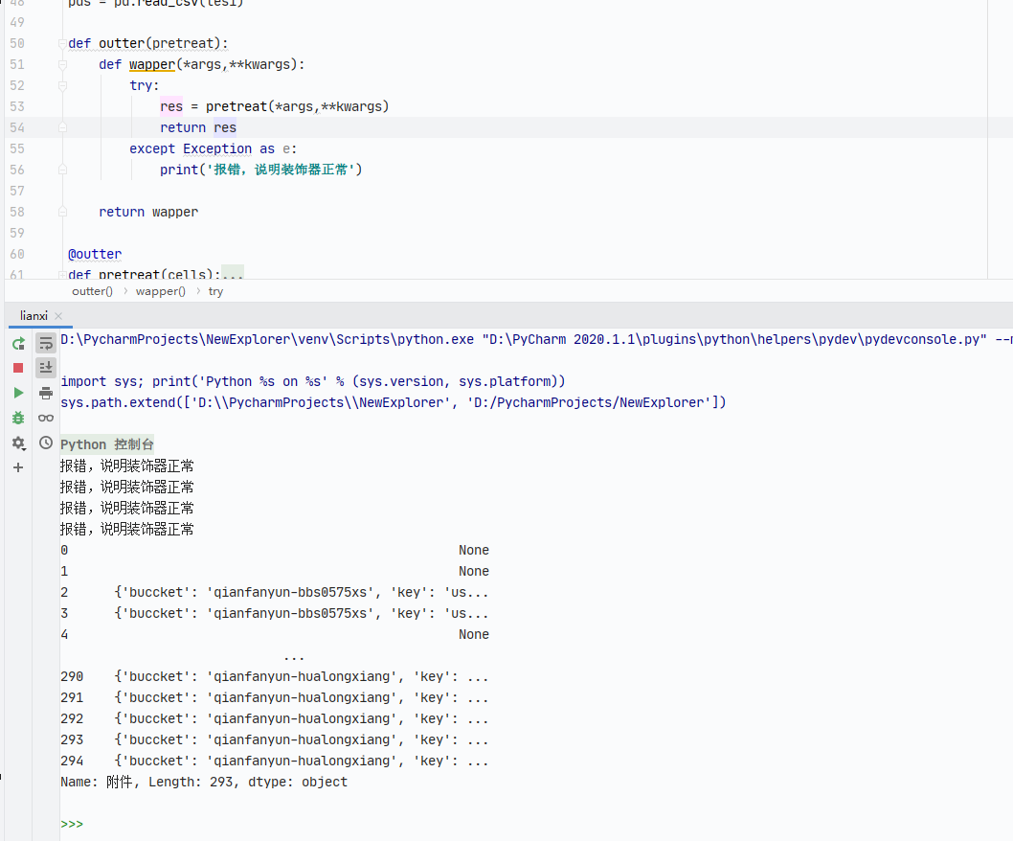The width and height of the screenshot is (1013, 841).
Task: Click 'except Exception as e:' line
Action: (x=214, y=148)
